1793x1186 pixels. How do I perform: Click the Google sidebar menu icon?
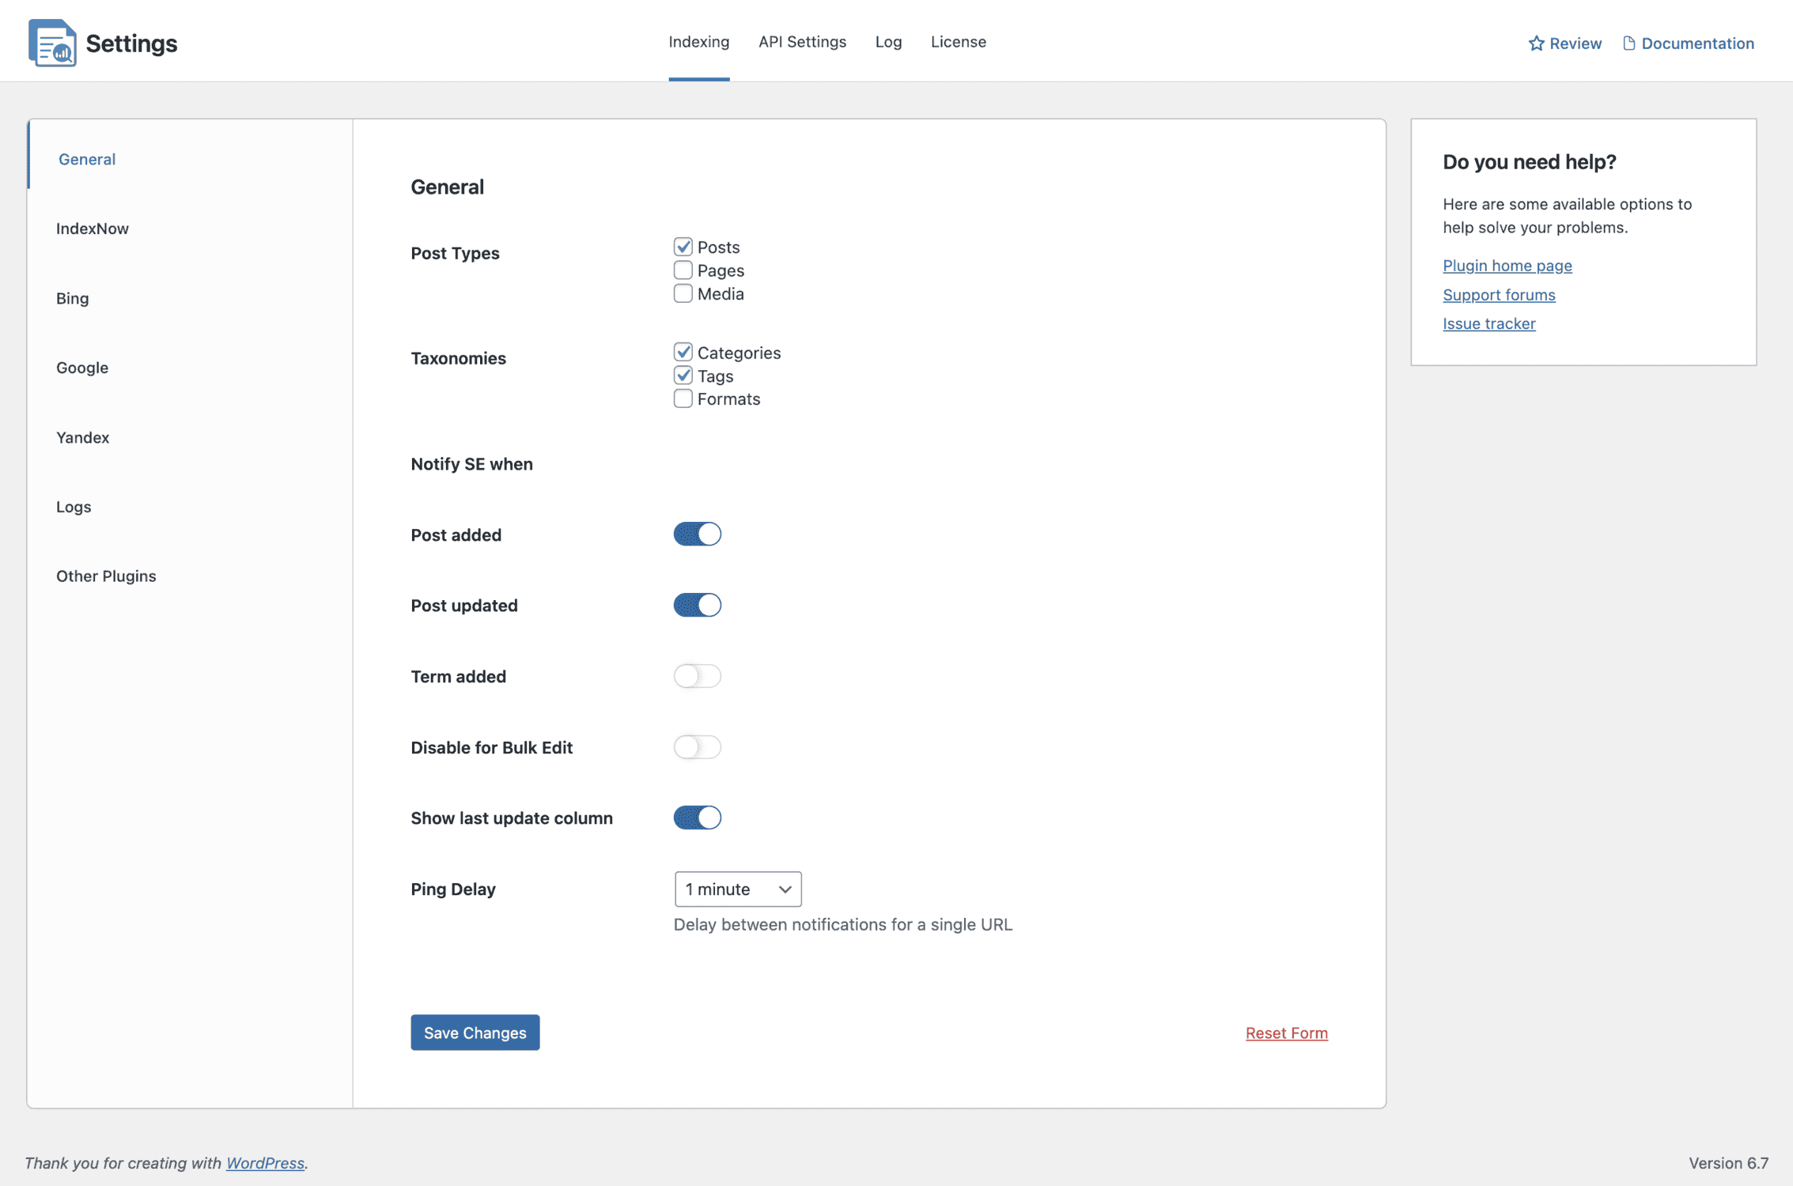click(82, 367)
